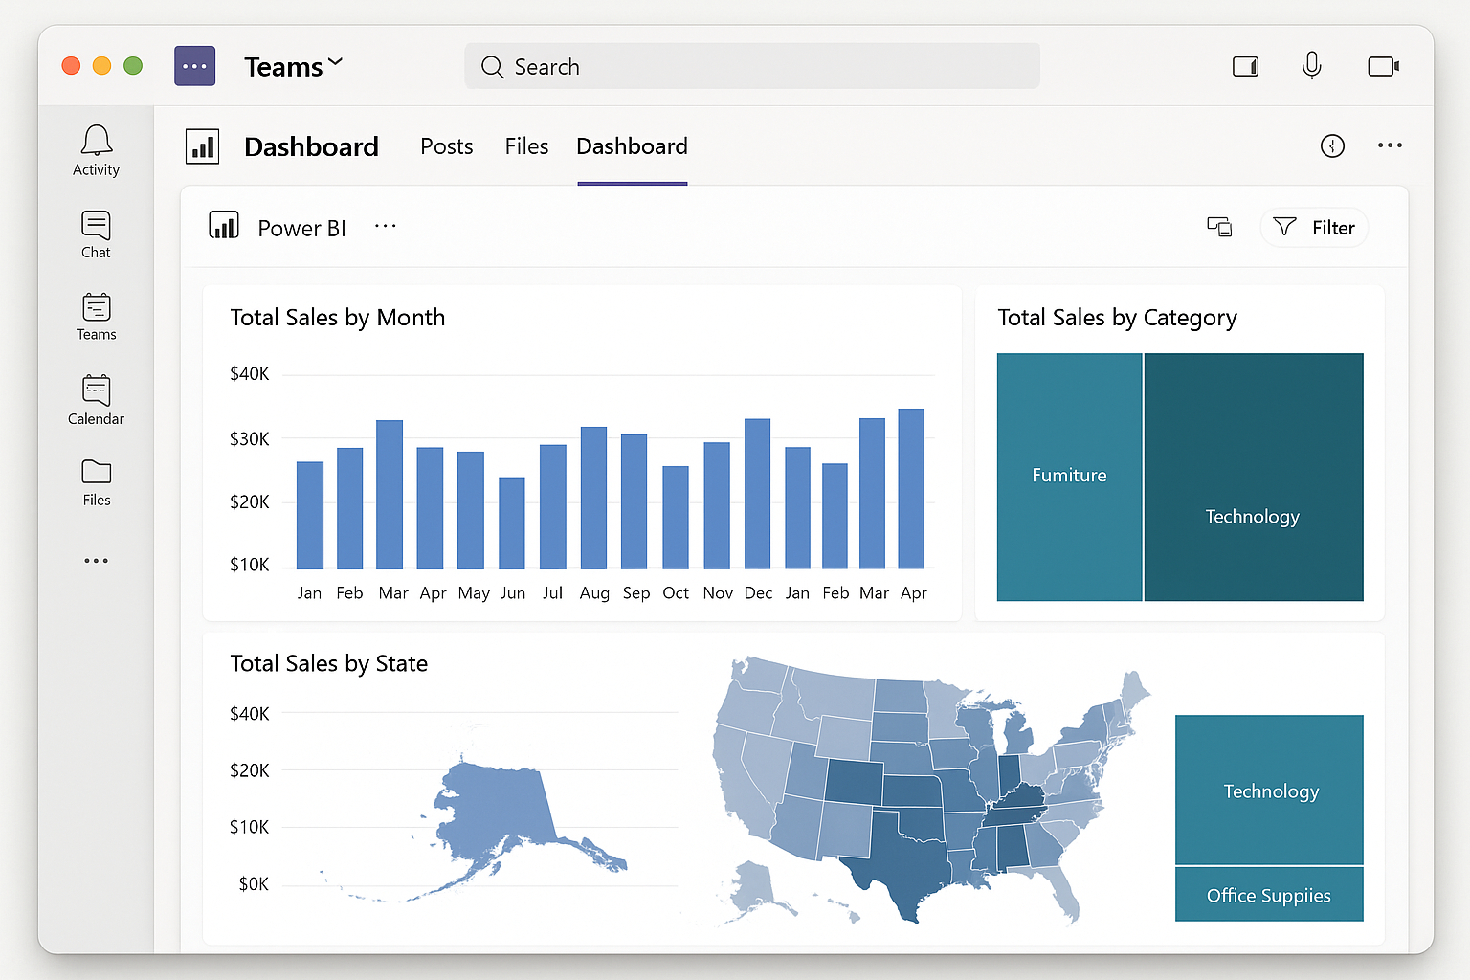Start a video call from the title bar
Viewport: 1470px width, 980px height.
[x=1384, y=65]
